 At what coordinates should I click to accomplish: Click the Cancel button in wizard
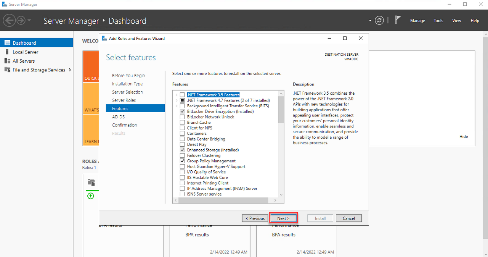pyautogui.click(x=349, y=218)
